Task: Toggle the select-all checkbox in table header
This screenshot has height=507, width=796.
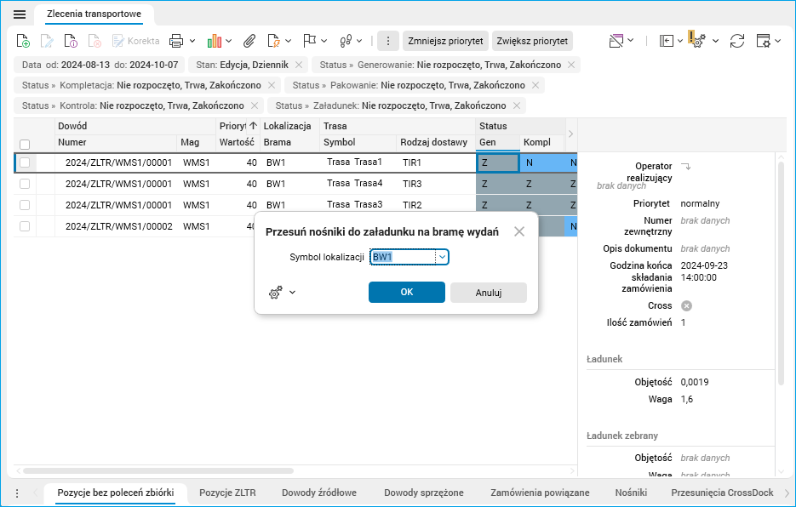Action: [25, 144]
